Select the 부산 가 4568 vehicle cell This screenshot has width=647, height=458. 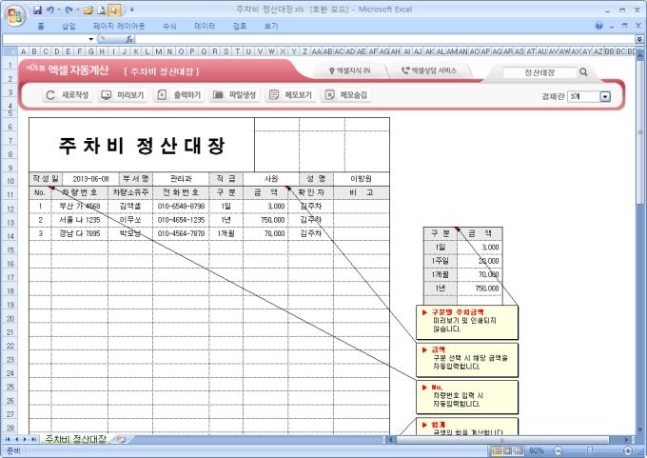[80, 206]
